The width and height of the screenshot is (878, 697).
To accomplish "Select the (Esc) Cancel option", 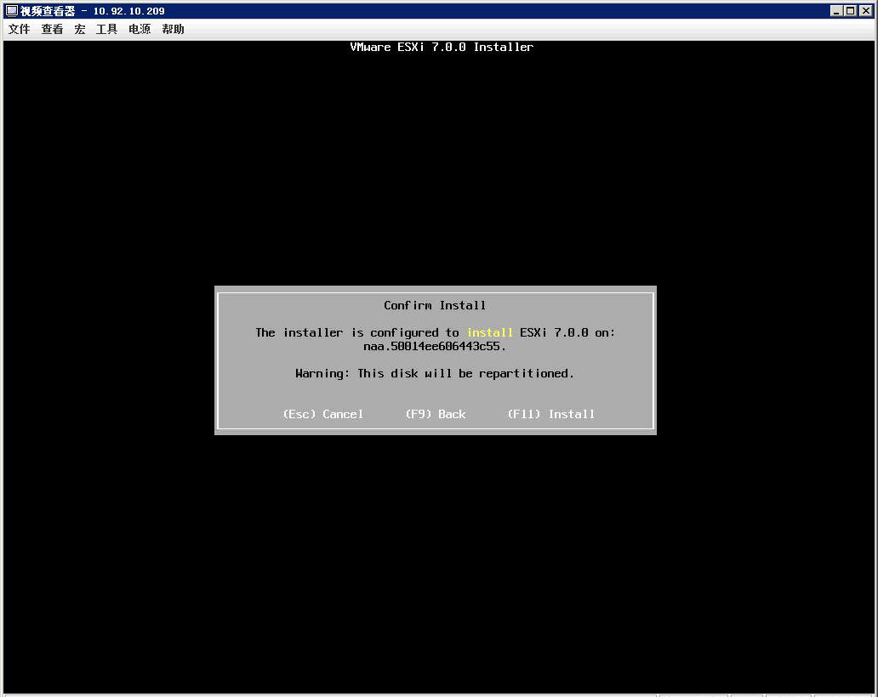I will pos(323,414).
